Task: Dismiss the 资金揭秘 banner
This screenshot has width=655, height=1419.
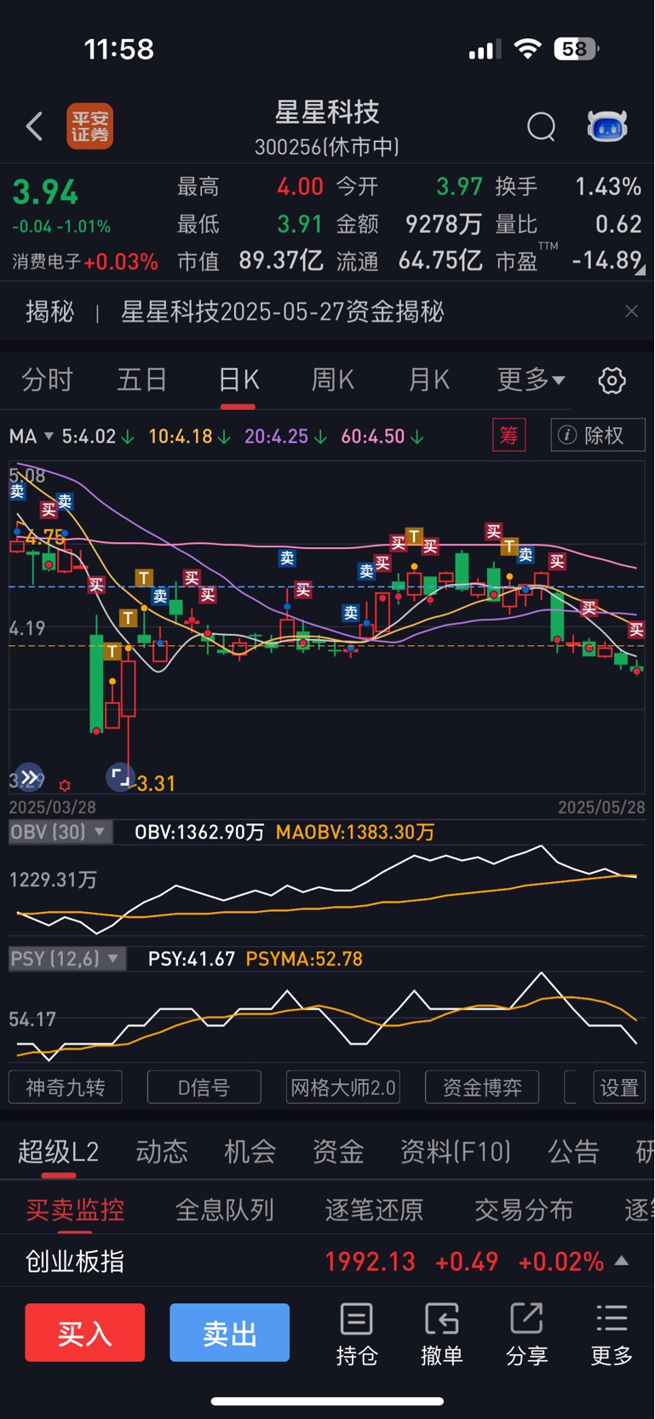Action: tap(631, 311)
